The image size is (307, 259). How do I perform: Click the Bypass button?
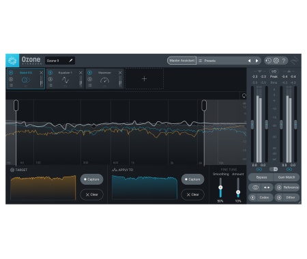(x=261, y=177)
